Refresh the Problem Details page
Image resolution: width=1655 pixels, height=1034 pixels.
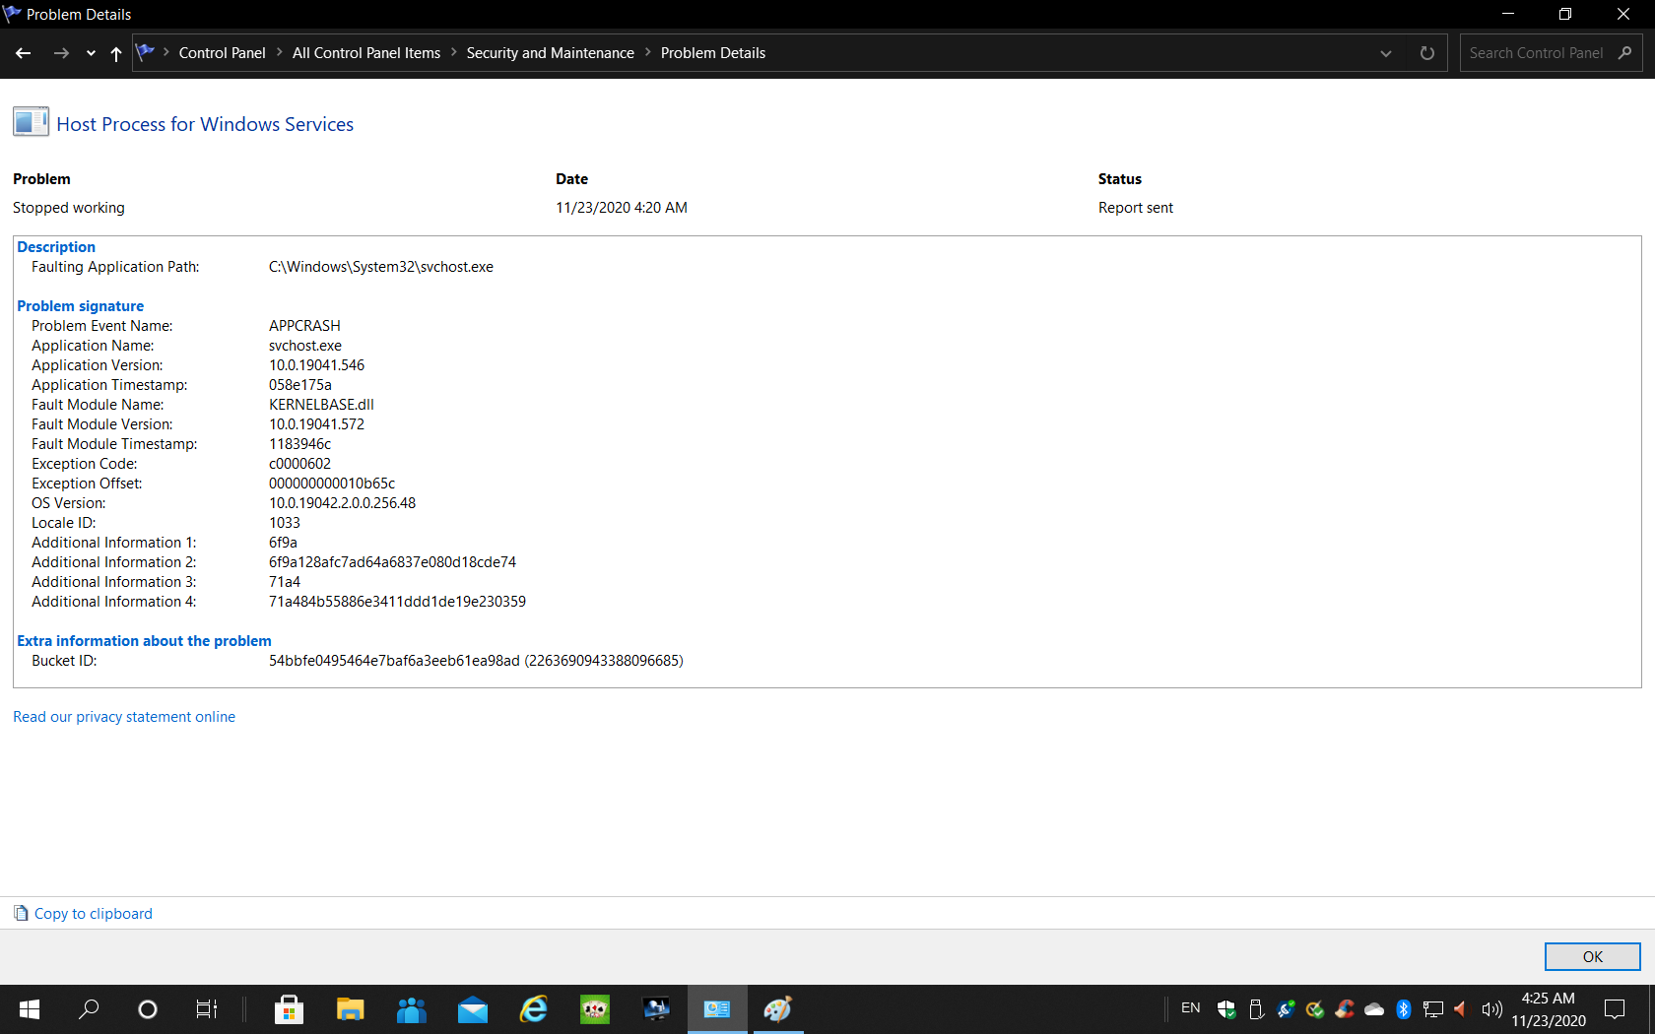1426,53
